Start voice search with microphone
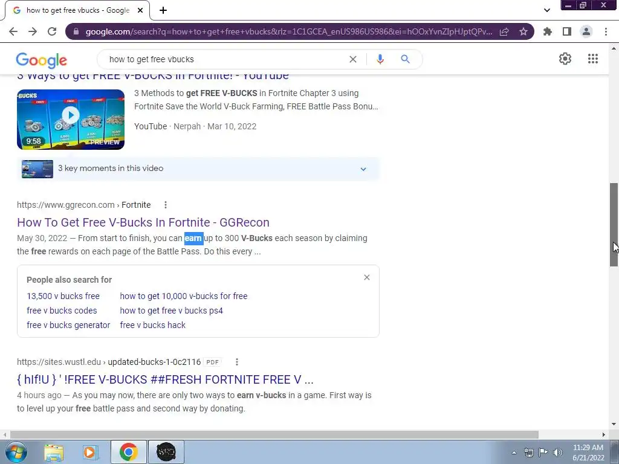619x464 pixels. tap(380, 59)
